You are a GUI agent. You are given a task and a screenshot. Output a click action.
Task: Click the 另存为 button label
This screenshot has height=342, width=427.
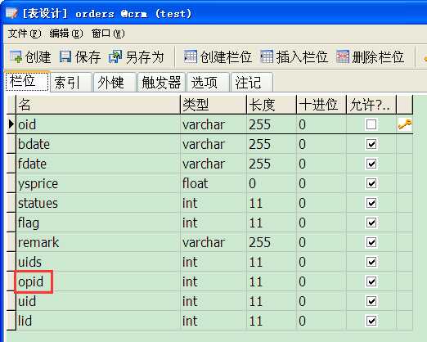click(145, 57)
